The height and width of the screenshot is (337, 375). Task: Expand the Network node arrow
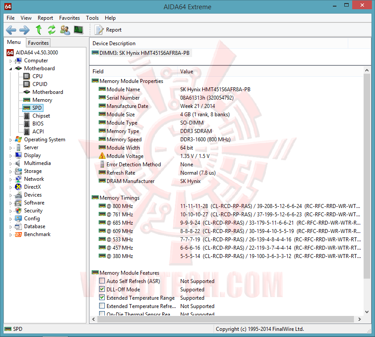pyautogui.click(x=11, y=179)
